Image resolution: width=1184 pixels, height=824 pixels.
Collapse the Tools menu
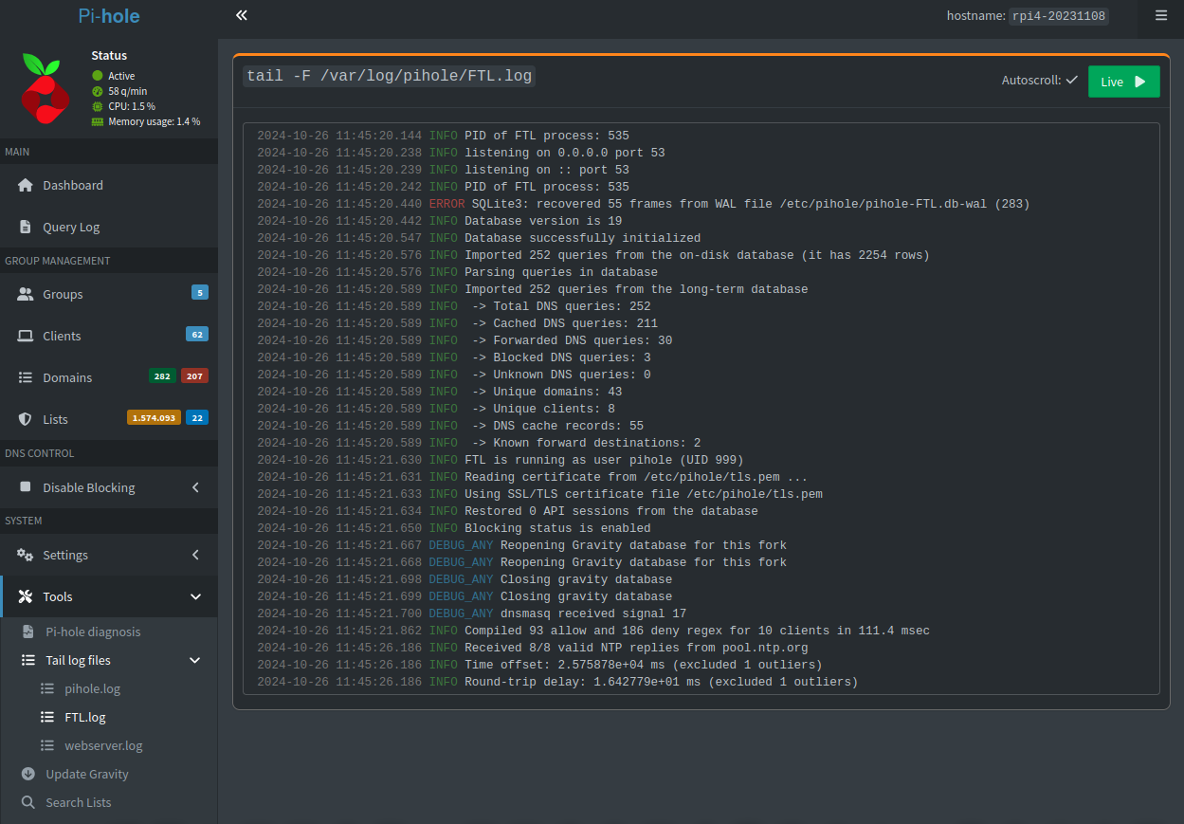pyautogui.click(x=195, y=596)
